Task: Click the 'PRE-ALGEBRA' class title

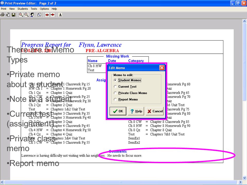Action: coord(102,51)
